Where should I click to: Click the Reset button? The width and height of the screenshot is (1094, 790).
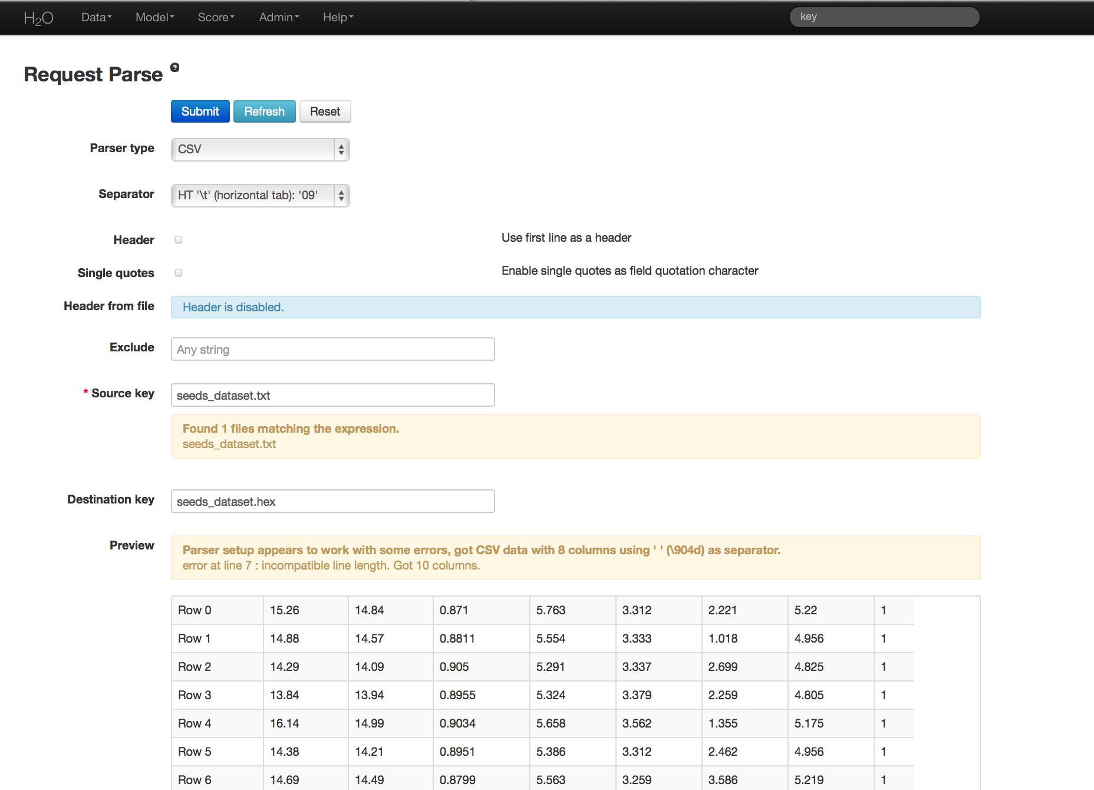tap(325, 111)
